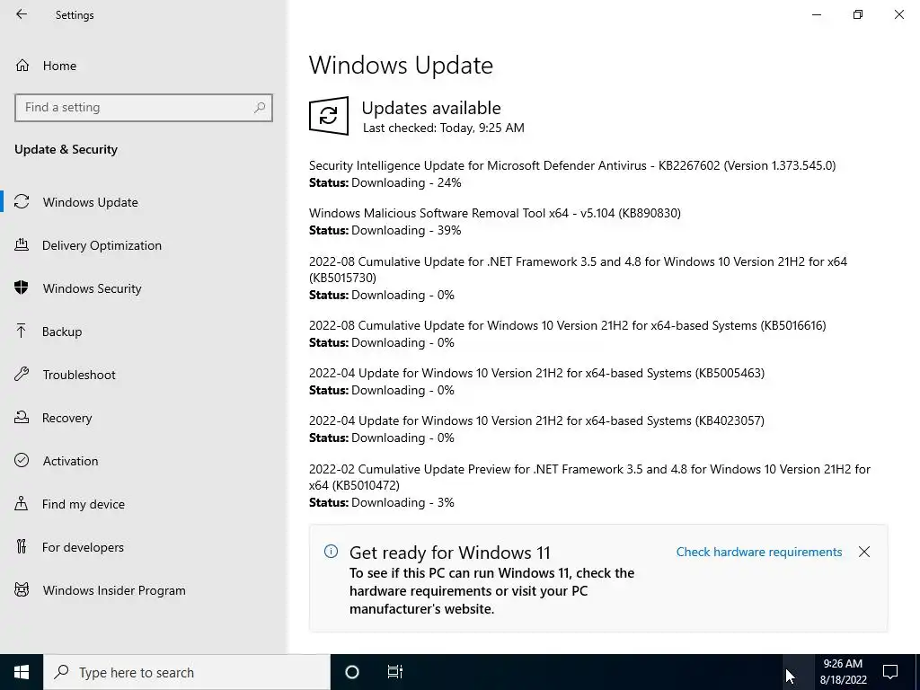The height and width of the screenshot is (690, 920).
Task: Click the Downloading - 3% status text
Action: coord(402,502)
